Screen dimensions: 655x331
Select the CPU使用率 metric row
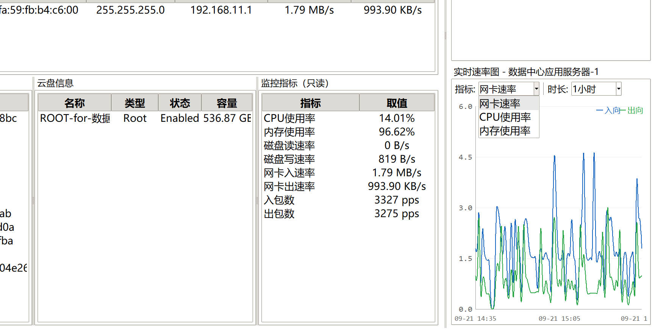[x=348, y=118]
